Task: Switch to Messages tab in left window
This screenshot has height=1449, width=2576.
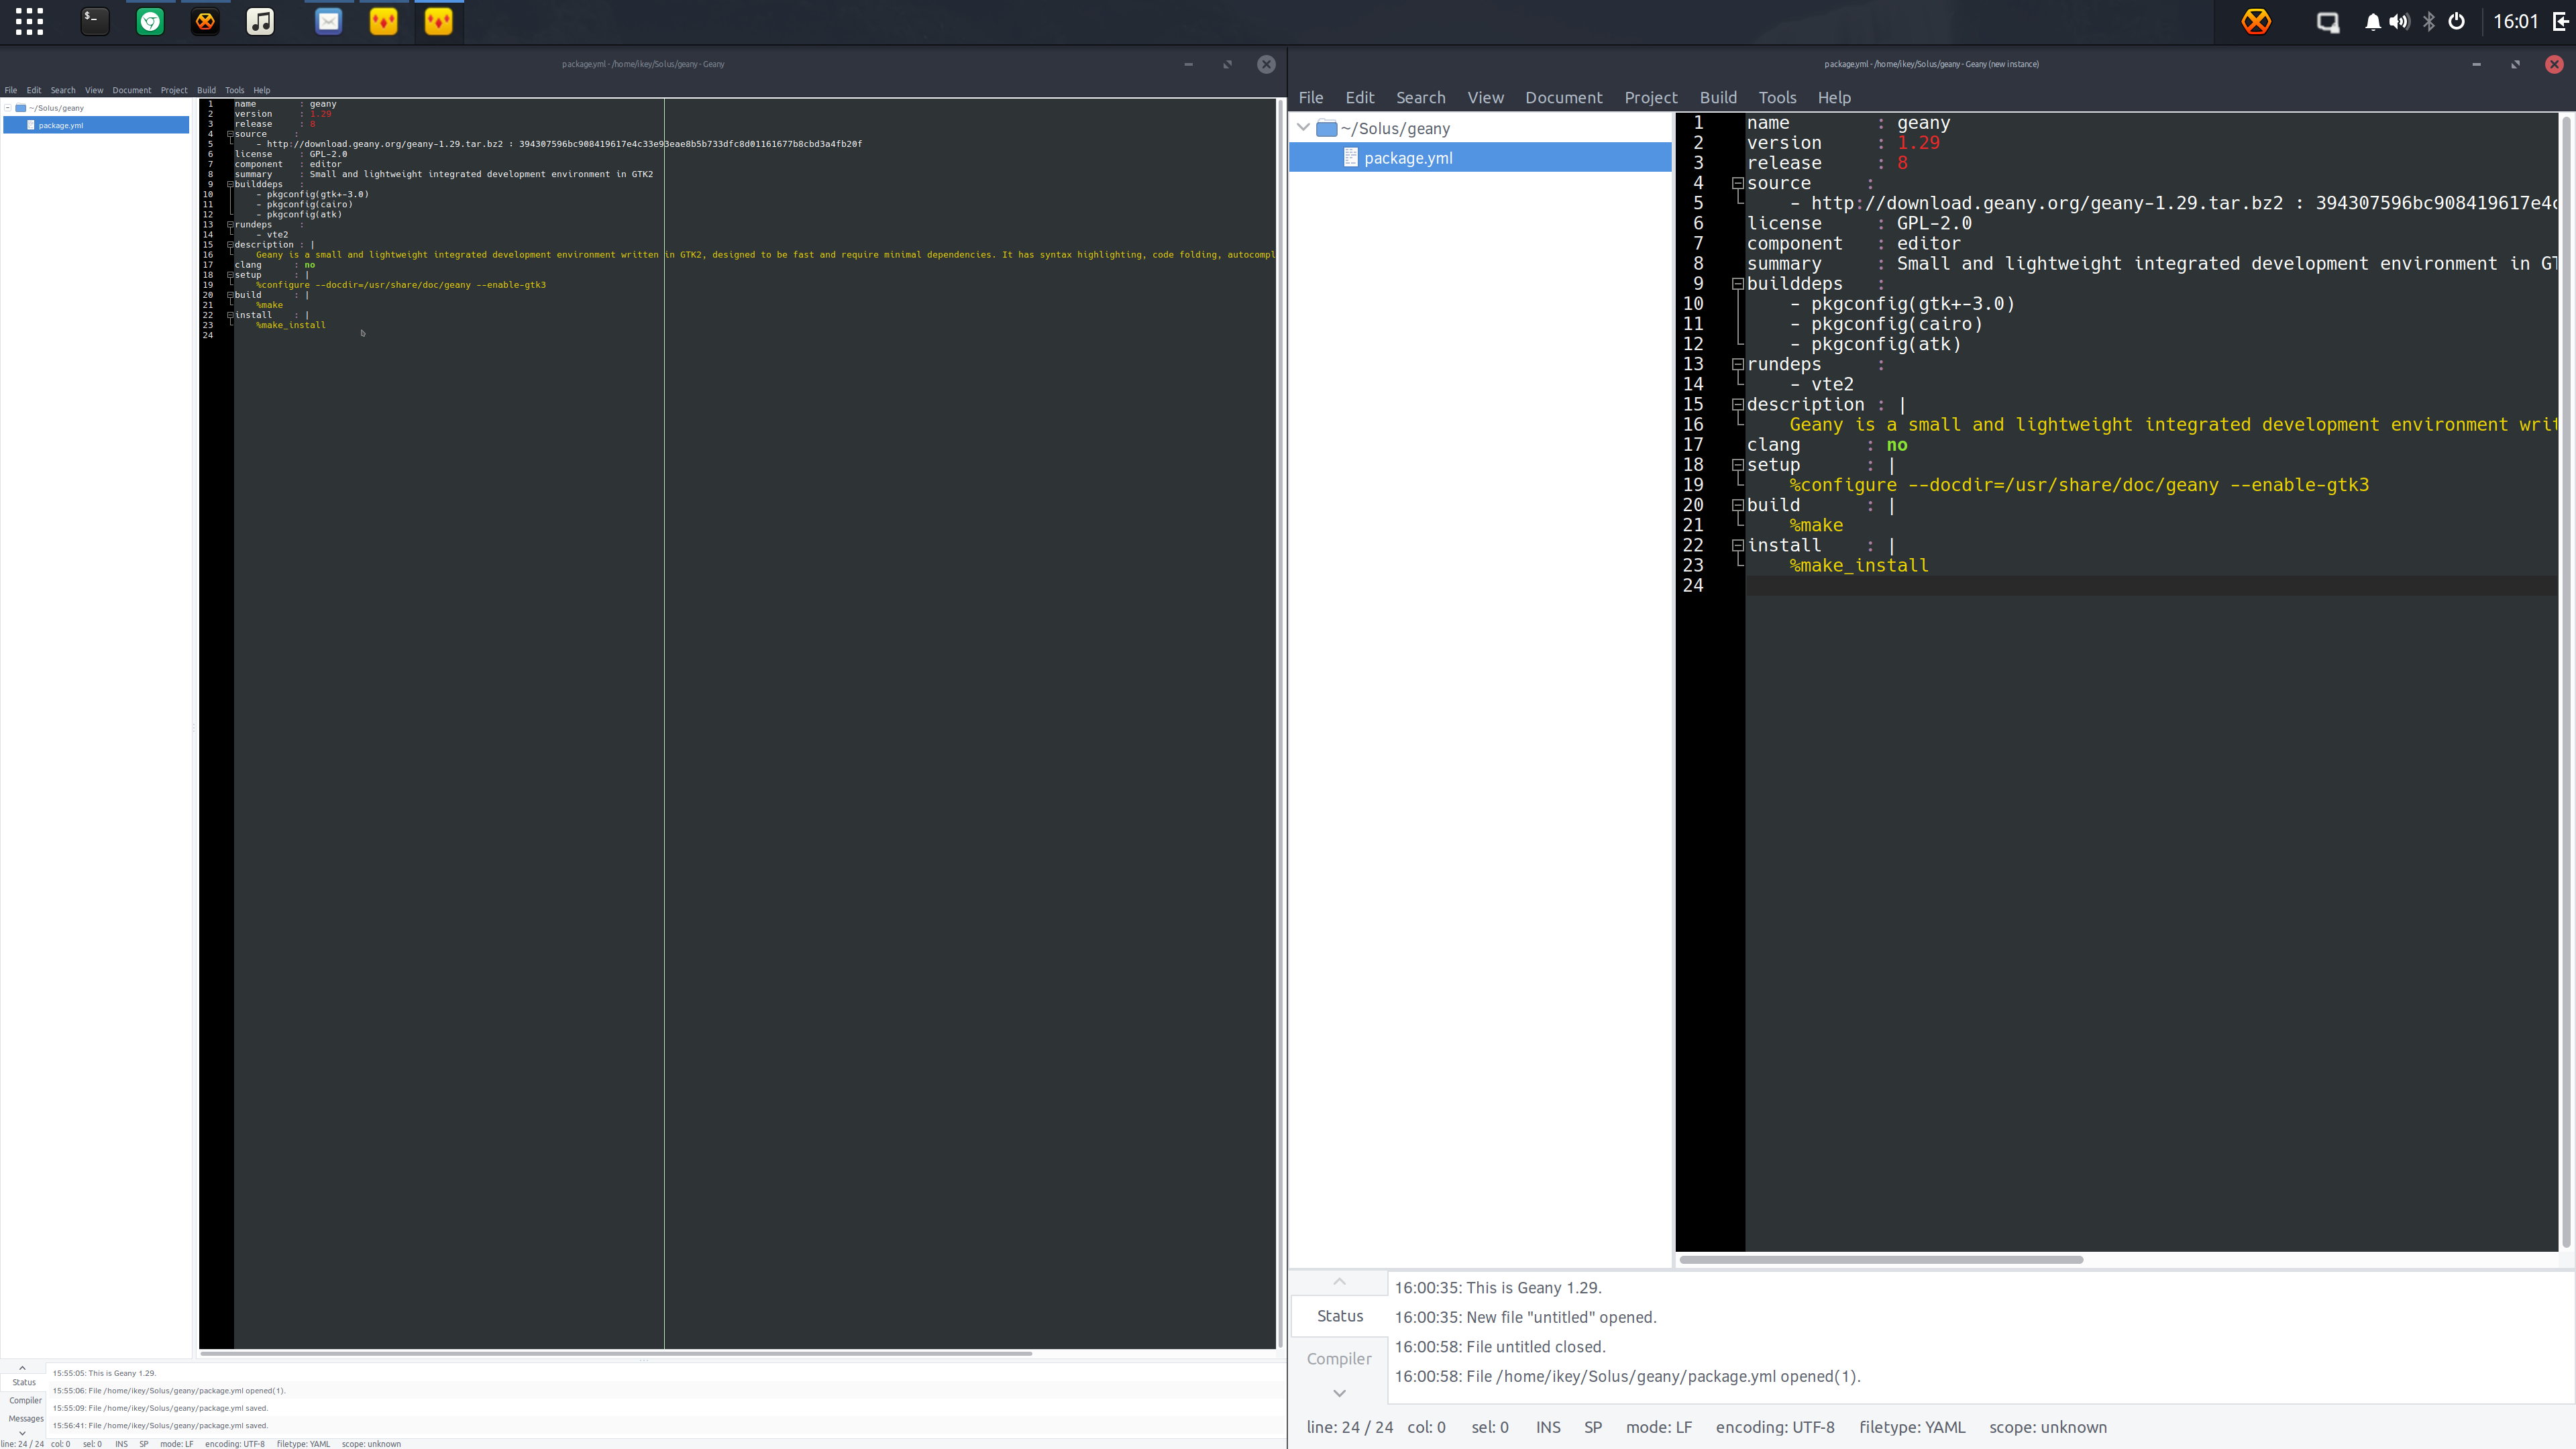Action: [26, 1418]
